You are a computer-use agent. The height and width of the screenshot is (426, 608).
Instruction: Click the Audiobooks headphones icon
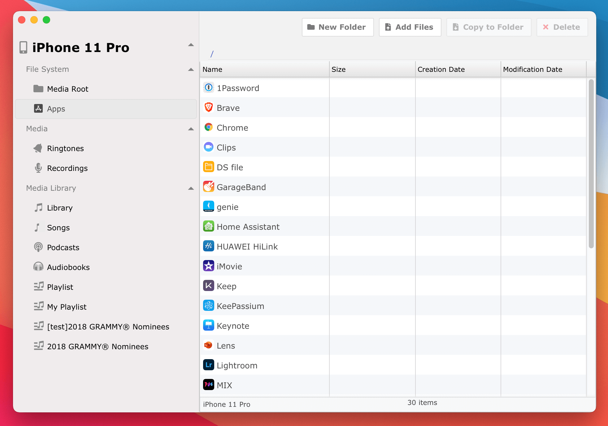(x=38, y=267)
